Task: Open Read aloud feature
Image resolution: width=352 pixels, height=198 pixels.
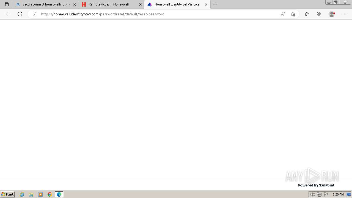Action: click(283, 14)
